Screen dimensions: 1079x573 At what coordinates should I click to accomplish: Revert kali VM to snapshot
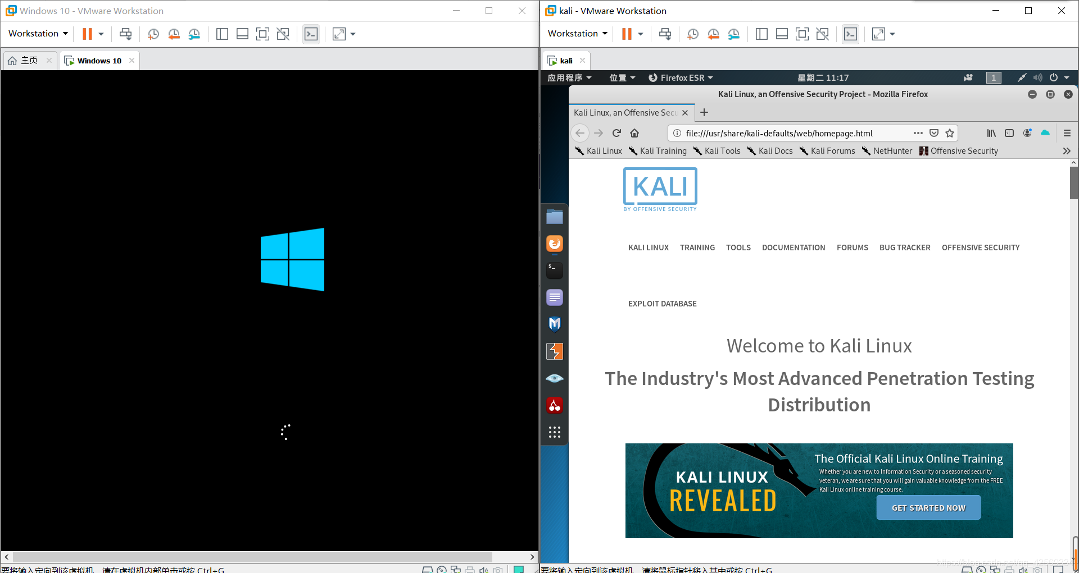713,34
